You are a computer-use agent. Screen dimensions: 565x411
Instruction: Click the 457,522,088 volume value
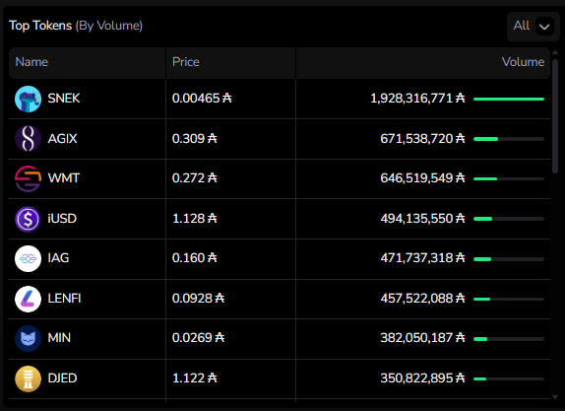[x=422, y=299]
